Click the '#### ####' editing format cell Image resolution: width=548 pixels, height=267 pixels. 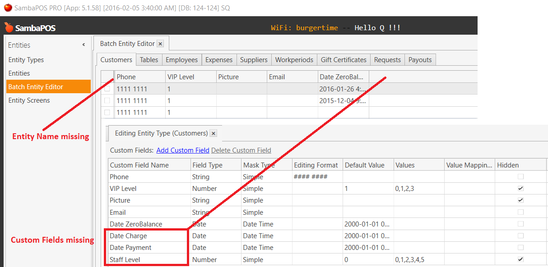pos(317,177)
